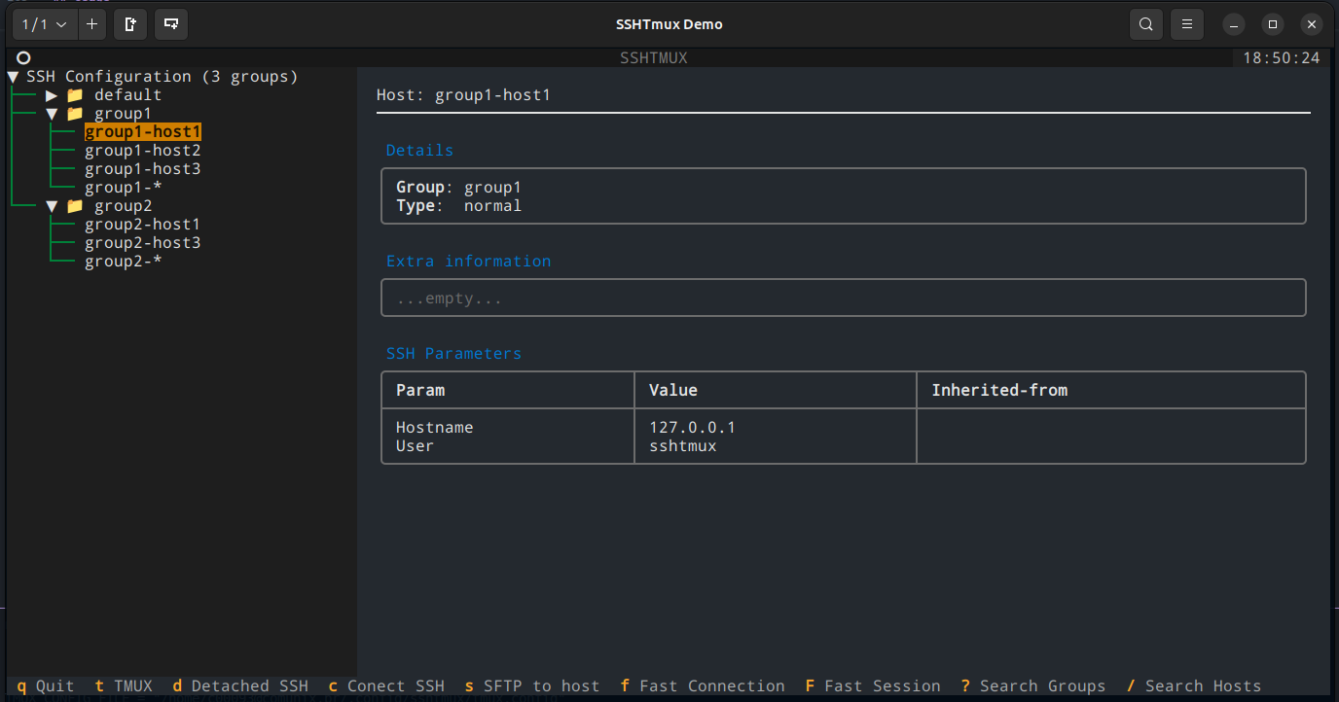1339x702 pixels.
Task: Click Detached SSH in the footer
Action: click(x=240, y=686)
